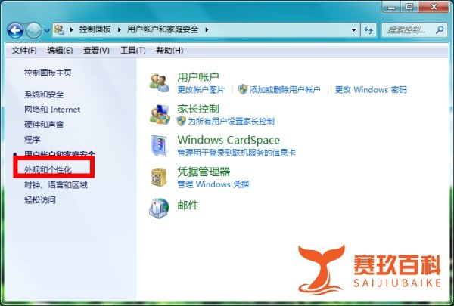
Task: Open 网络和 Internet in the sidebar
Action: tap(52, 110)
